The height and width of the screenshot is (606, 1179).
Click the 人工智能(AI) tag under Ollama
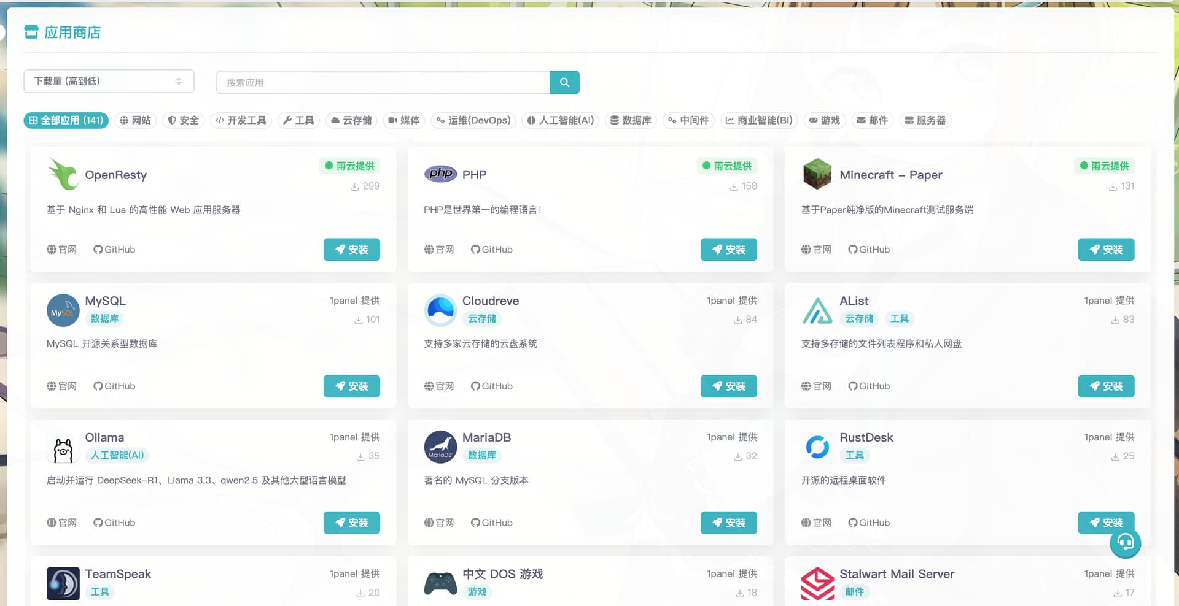(117, 455)
